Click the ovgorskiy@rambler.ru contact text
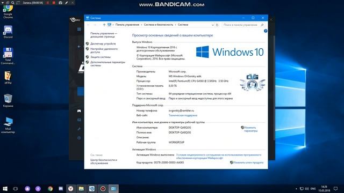This screenshot has width=344, height=193. pos(181,110)
